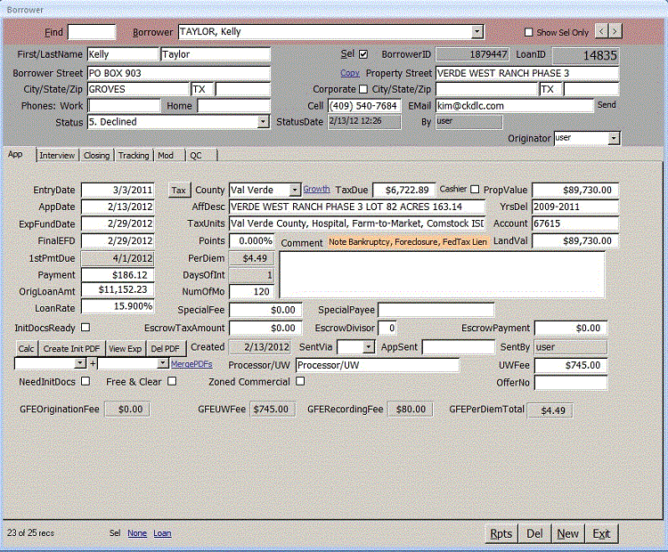This screenshot has height=552, width=668.
Task: Uncheck the Sel checkbox
Action: [363, 54]
